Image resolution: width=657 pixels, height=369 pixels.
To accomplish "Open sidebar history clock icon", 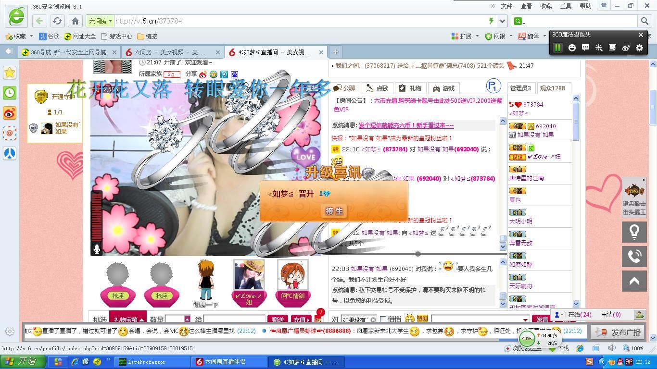I will [10, 93].
